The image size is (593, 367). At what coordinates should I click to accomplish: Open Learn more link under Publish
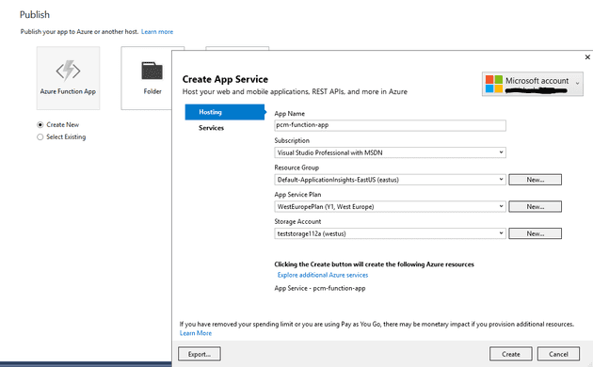tap(157, 32)
